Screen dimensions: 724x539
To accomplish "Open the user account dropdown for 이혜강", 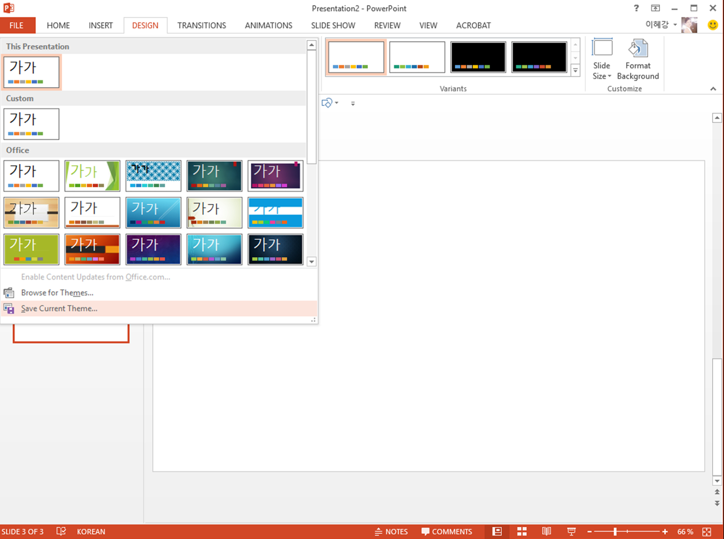I will tap(661, 25).
